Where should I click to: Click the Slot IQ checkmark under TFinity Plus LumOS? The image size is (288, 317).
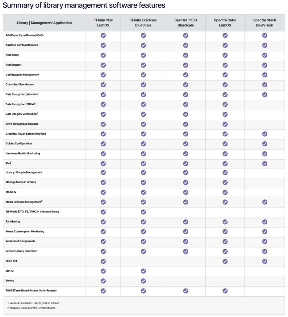point(103,271)
